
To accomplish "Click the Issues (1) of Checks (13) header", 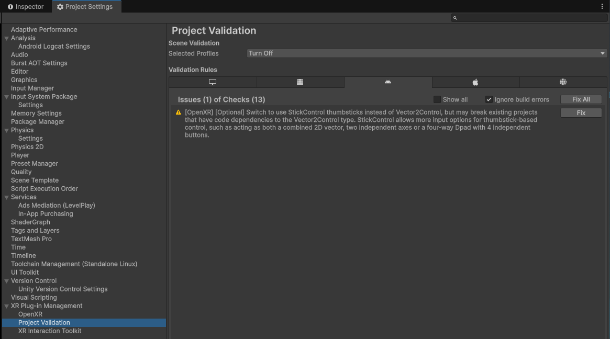I will coord(221,99).
